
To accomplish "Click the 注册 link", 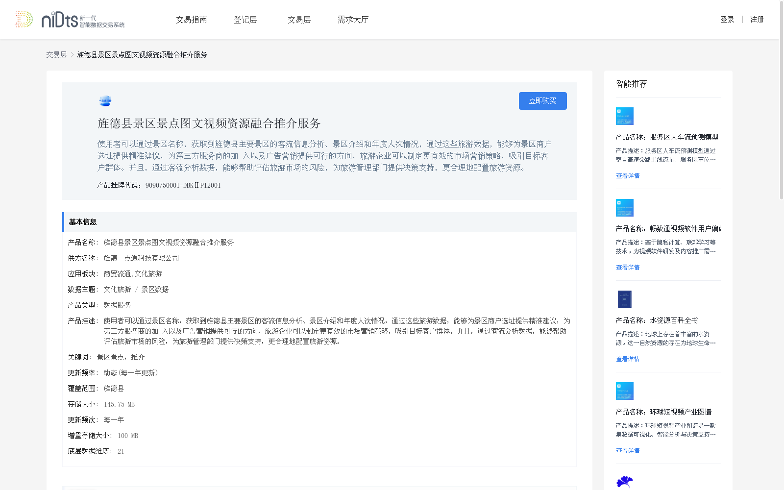I will click(757, 20).
